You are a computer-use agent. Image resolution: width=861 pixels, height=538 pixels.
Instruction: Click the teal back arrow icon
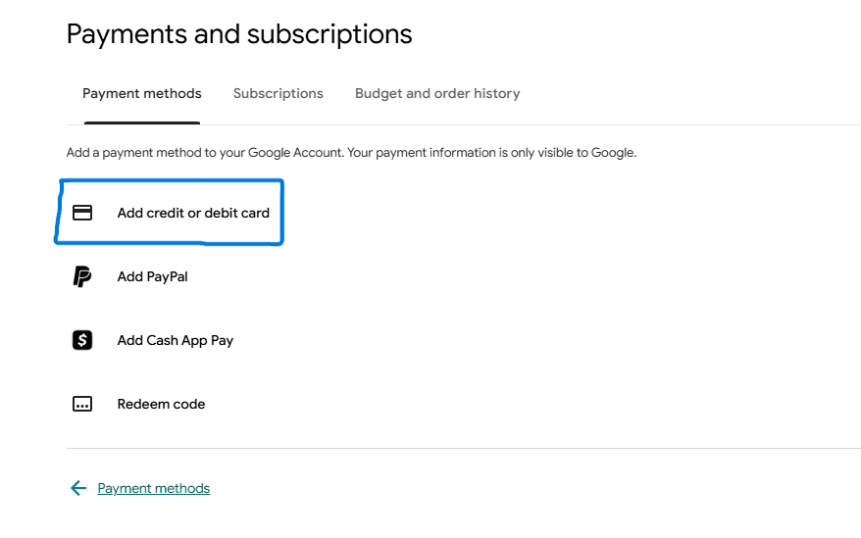(78, 488)
